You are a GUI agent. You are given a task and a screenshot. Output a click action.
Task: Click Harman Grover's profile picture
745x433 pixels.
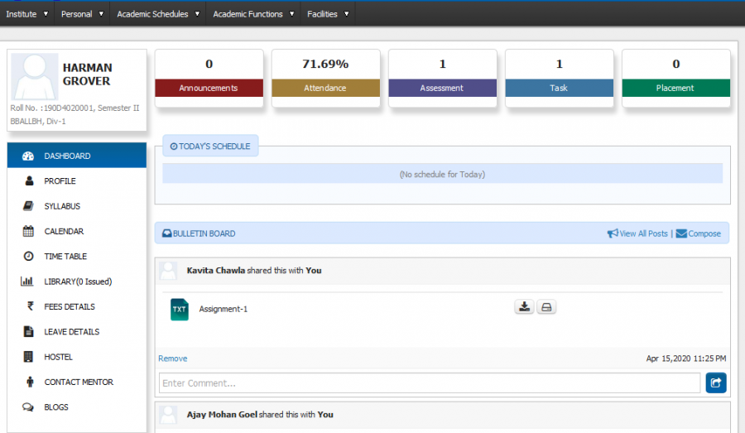pyautogui.click(x=34, y=76)
